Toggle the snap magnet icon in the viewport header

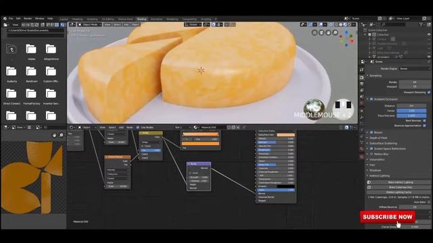(214, 24)
